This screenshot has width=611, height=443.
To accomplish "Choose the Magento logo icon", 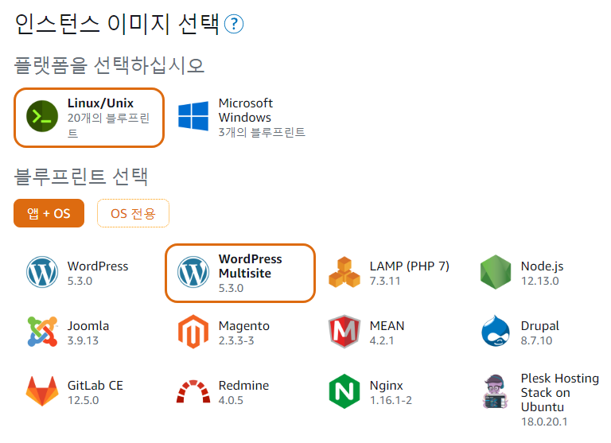I will (193, 332).
